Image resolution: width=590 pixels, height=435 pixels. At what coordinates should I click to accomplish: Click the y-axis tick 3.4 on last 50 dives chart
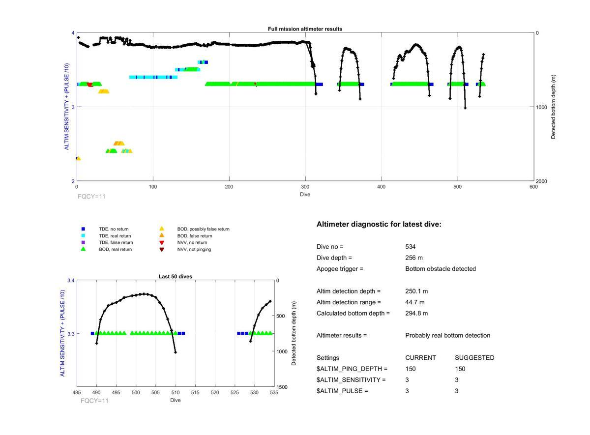point(71,281)
